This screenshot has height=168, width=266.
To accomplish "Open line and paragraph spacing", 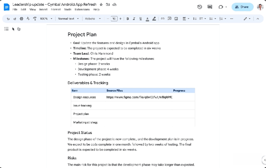I will point(194,19).
